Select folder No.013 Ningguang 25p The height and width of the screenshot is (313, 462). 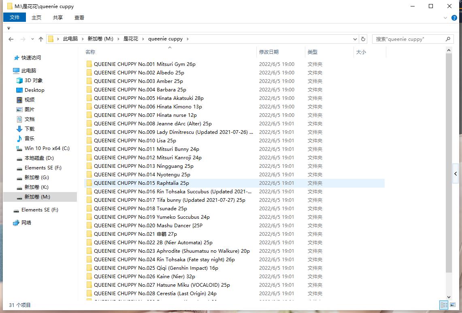point(234,166)
